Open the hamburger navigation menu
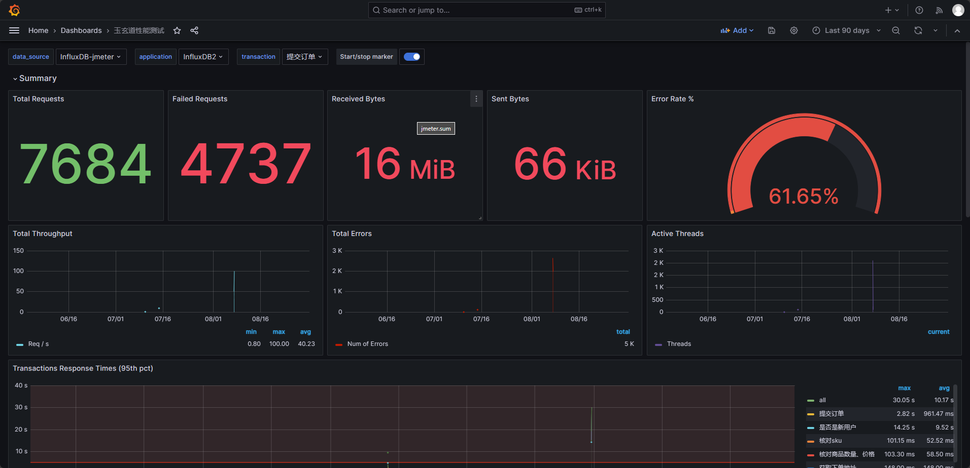 [14, 30]
